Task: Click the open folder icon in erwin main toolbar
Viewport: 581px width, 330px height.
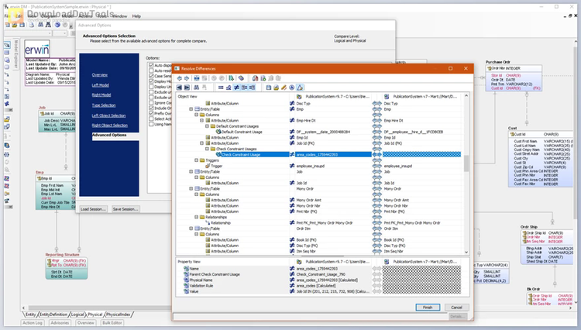Action: [15, 25]
